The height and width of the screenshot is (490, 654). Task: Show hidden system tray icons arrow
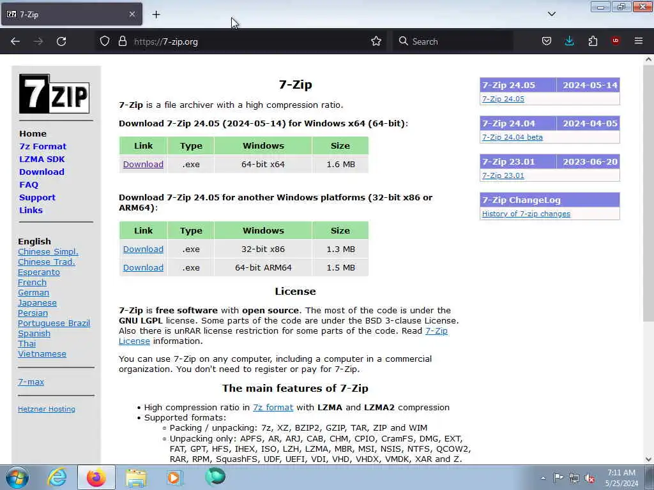(x=543, y=479)
